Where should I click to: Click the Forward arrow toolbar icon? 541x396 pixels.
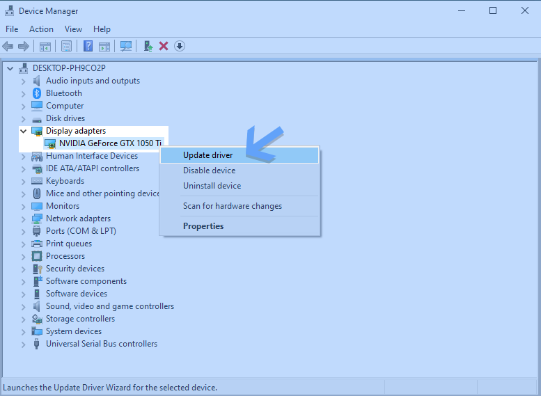(x=23, y=46)
